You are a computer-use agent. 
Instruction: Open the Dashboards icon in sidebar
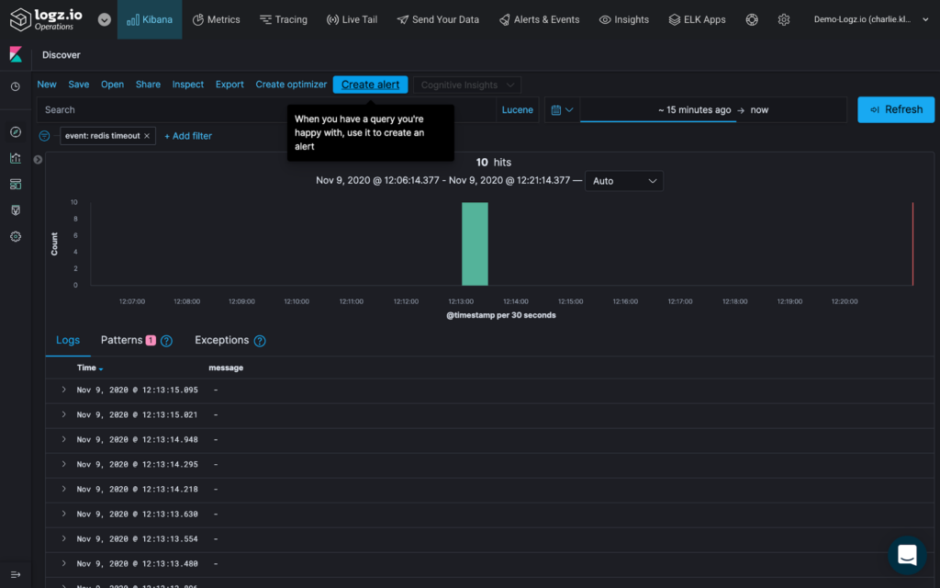point(15,184)
